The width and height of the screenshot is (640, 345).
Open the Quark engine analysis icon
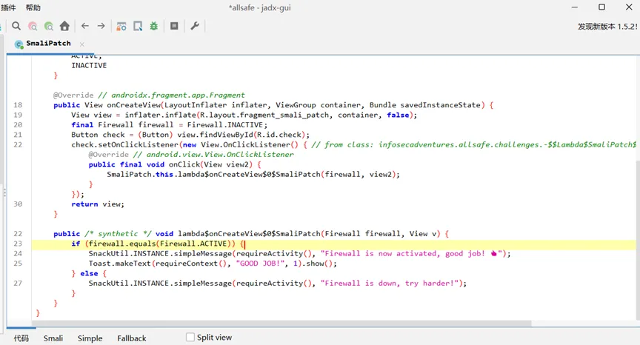[138, 26]
